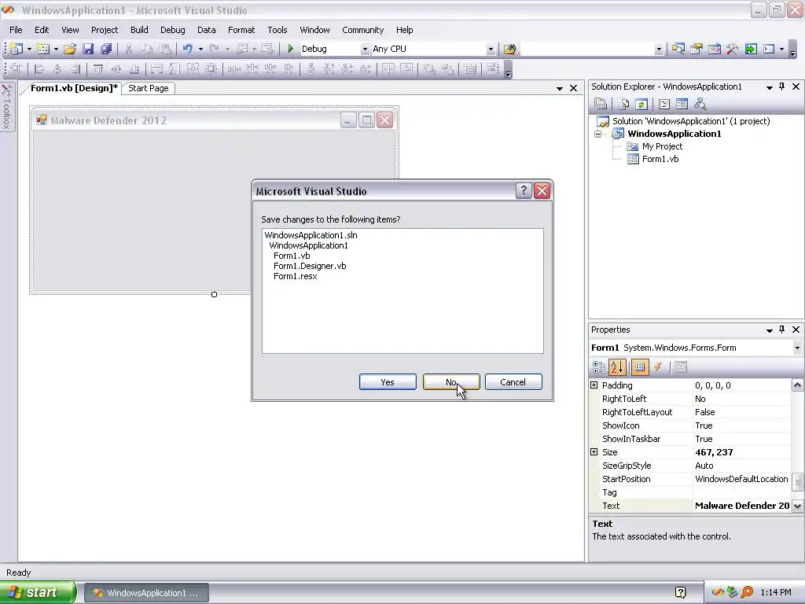Open the Form1 object selector dropdown
Viewport: 805px width, 604px height.
(x=797, y=348)
